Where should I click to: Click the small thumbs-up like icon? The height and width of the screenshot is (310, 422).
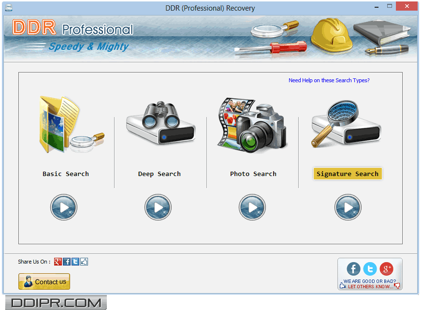(x=84, y=262)
